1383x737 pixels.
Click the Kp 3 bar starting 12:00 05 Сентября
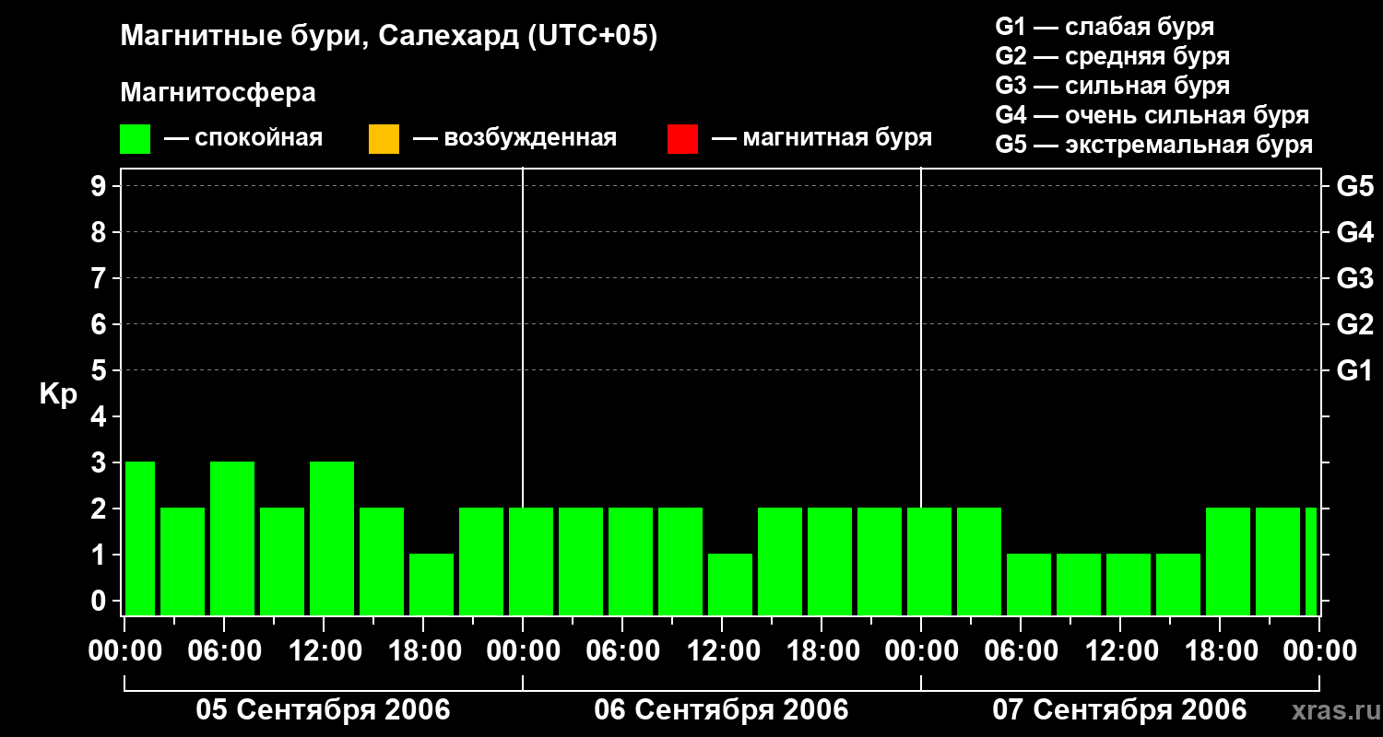pyautogui.click(x=332, y=538)
